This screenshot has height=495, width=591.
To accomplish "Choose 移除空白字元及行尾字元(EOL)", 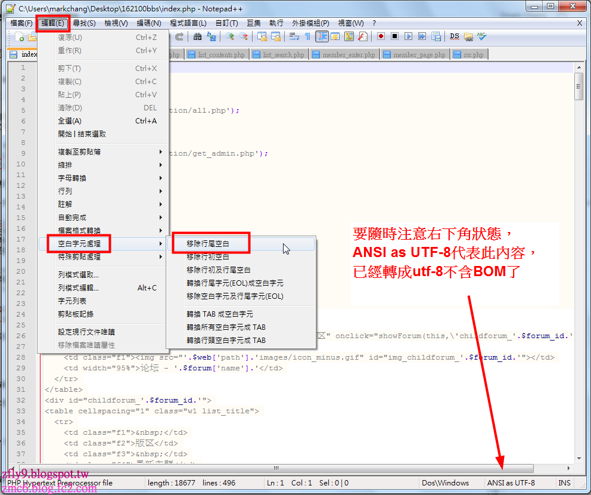I will 241,296.
